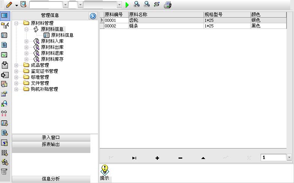Click the pencil edit icon
Image resolution: width=294 pixels, height=183 pixels.
point(9,4)
